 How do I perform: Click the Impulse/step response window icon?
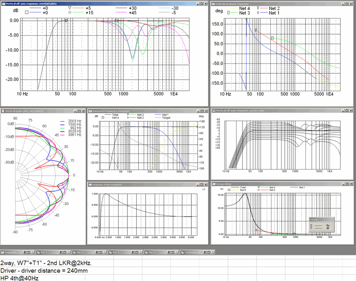click(x=90, y=184)
